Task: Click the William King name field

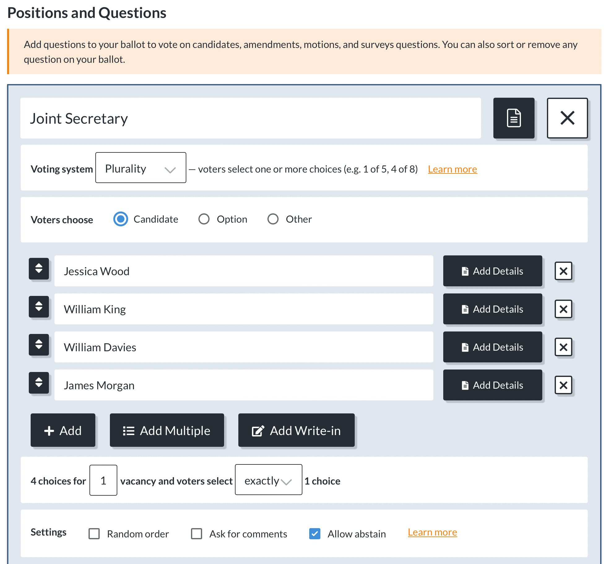Action: click(x=244, y=309)
